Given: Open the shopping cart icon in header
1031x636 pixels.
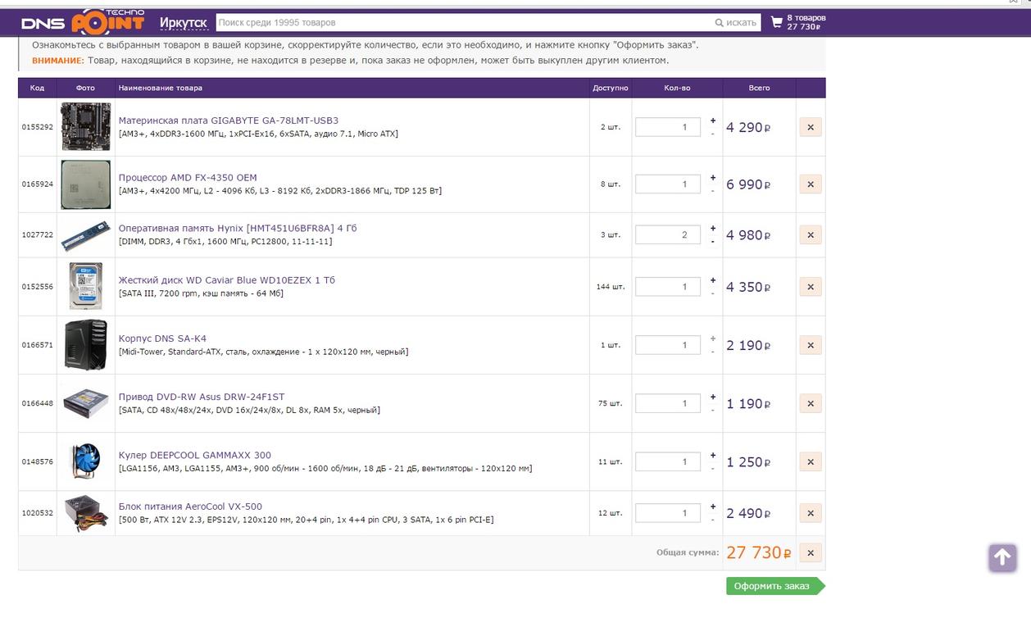Looking at the screenshot, I should tap(777, 22).
